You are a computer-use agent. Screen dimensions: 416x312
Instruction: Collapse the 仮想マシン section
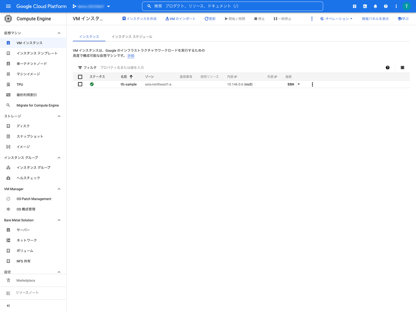(x=59, y=33)
